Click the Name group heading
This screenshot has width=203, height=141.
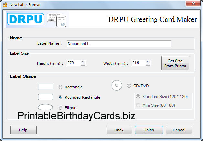pos(16,38)
